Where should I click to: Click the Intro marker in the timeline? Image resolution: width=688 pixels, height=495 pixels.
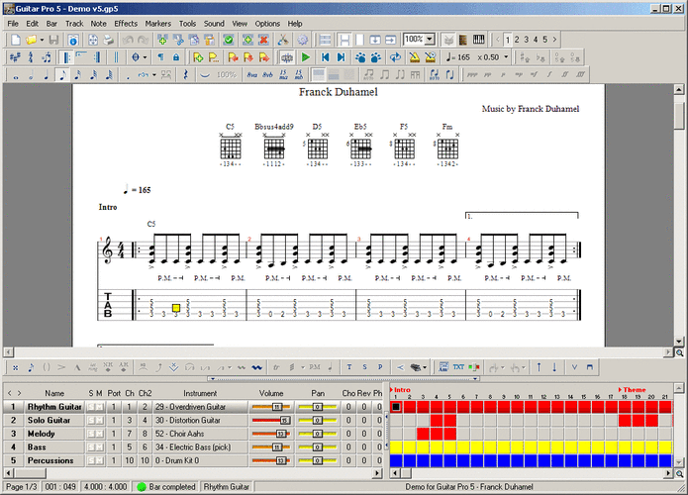(400, 390)
